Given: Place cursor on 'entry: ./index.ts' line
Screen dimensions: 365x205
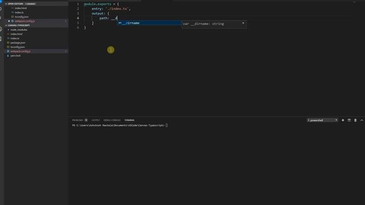Looking at the screenshot, I should point(111,9).
